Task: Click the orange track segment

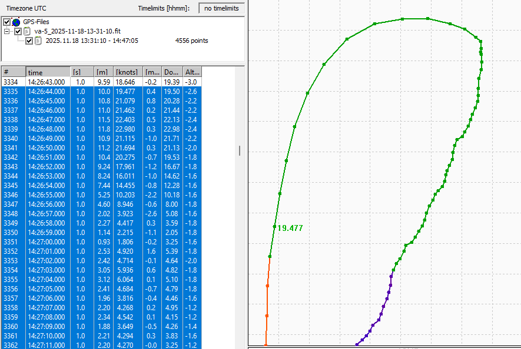Action: click(267, 300)
